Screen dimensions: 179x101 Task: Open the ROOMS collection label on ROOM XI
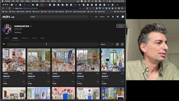tap(104, 74)
